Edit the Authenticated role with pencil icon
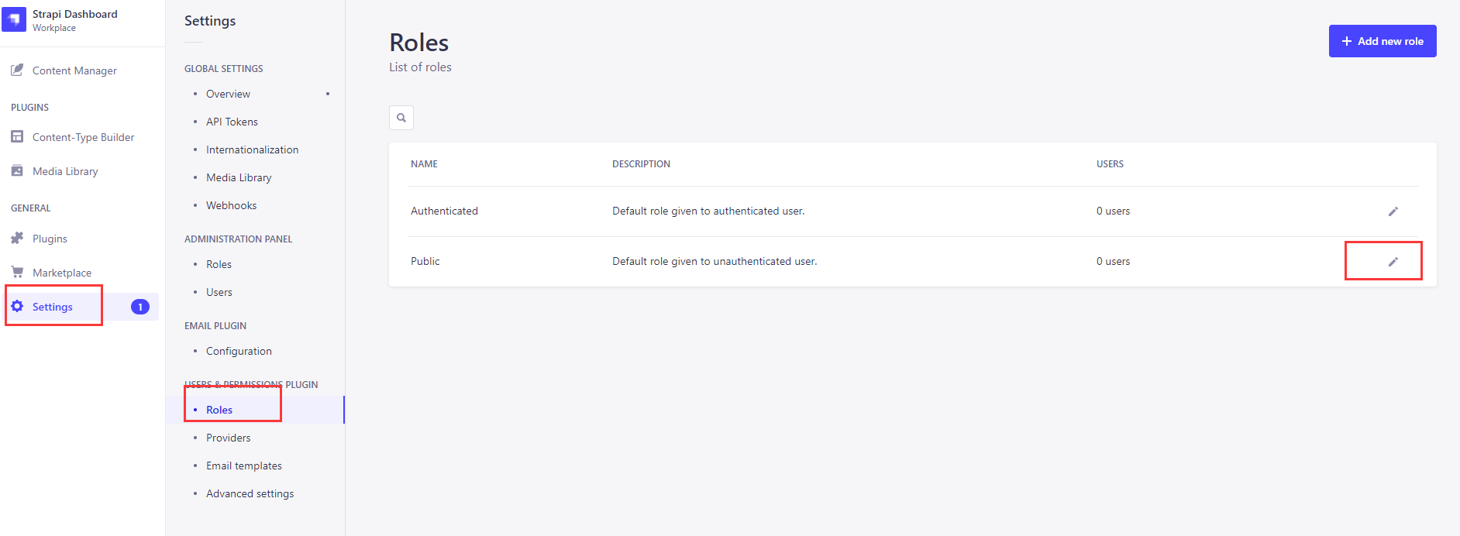 pos(1393,211)
